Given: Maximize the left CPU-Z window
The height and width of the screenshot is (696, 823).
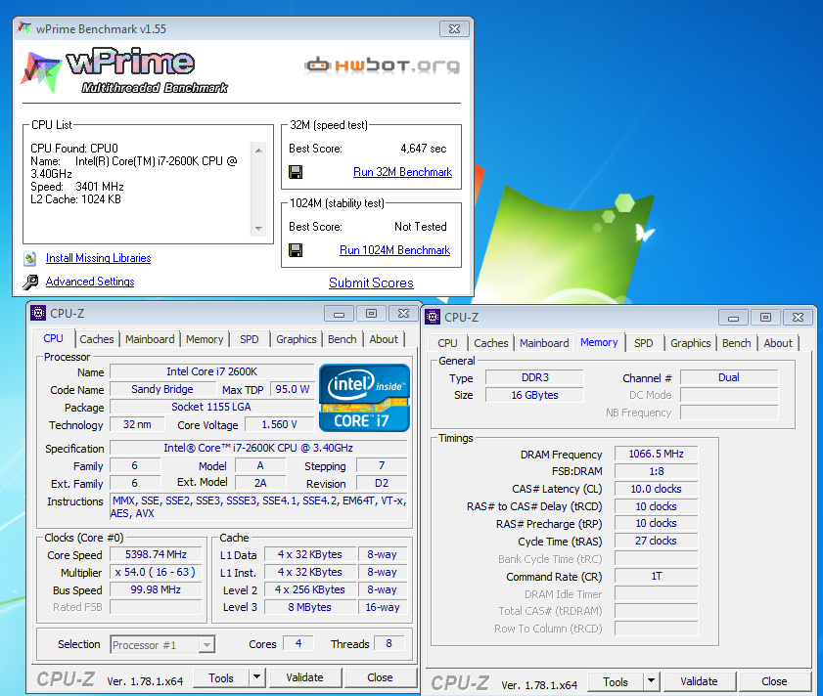Looking at the screenshot, I should click(371, 314).
